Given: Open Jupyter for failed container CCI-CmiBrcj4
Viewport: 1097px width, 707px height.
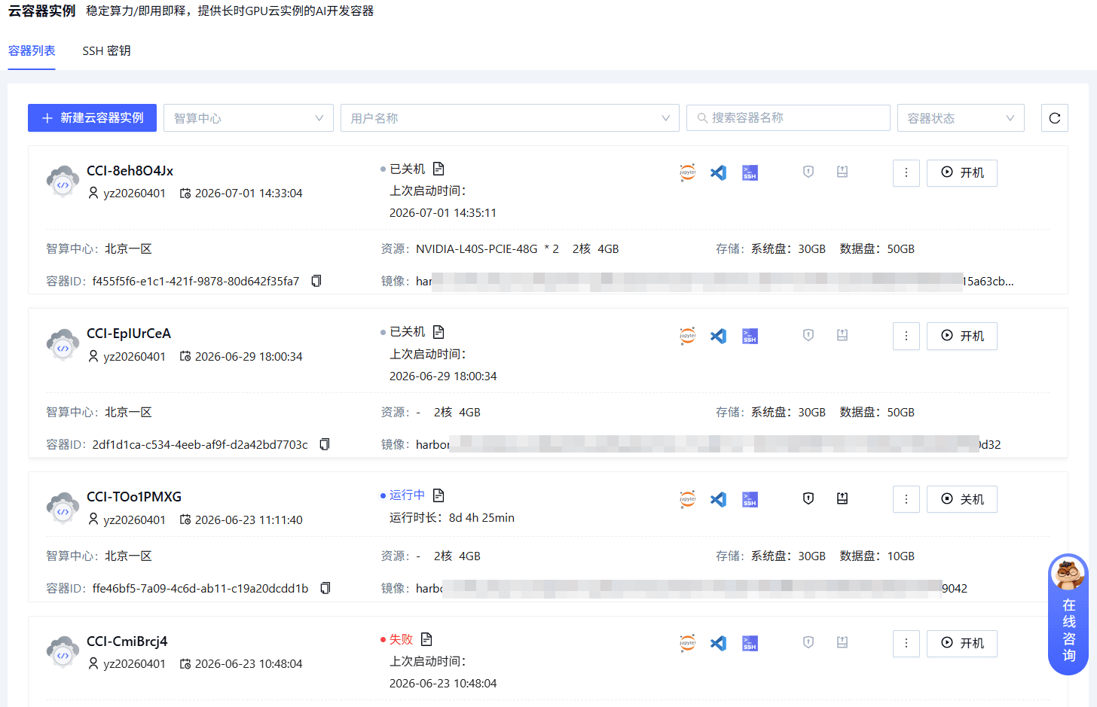Looking at the screenshot, I should coord(687,643).
